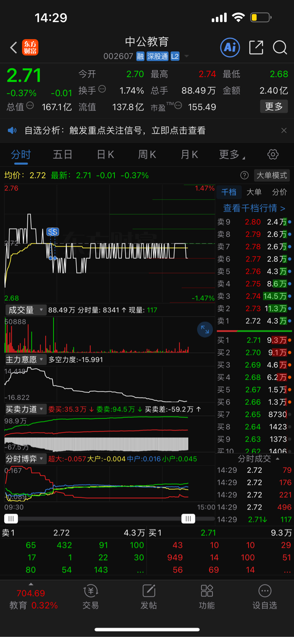This screenshot has height=637, width=294.
Task: Toggle 大单模式 mode
Action: click(272, 175)
